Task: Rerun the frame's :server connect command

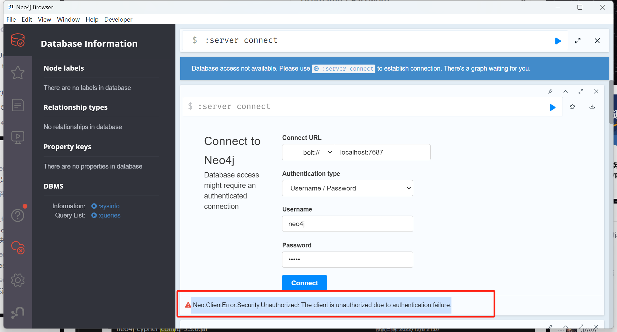Action: pos(553,107)
